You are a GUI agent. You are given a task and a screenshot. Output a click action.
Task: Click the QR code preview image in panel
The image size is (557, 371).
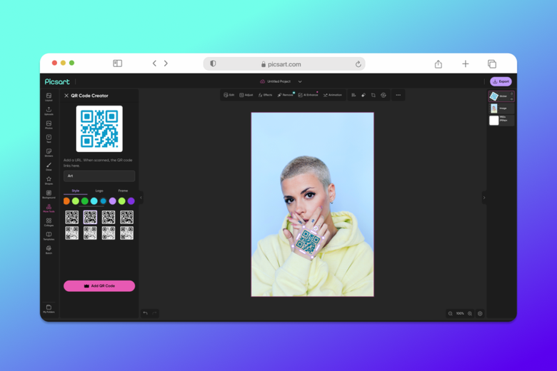pyautogui.click(x=99, y=128)
